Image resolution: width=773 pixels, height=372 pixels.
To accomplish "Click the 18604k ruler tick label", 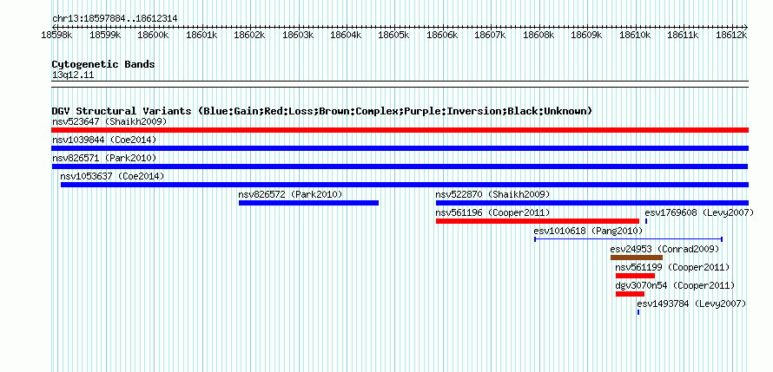I will point(346,35).
